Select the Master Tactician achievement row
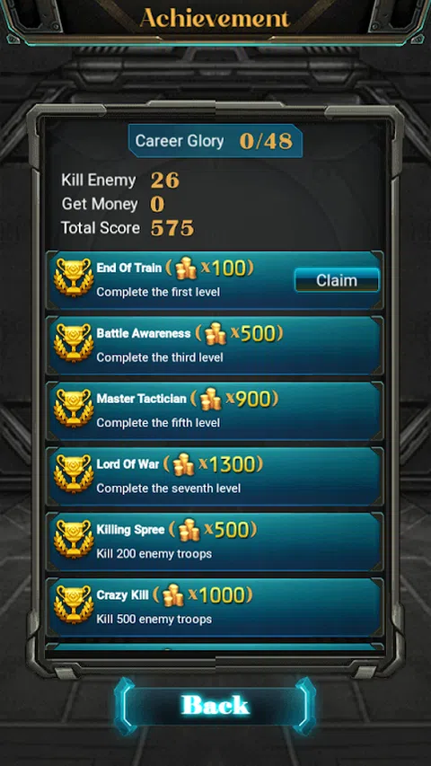 point(215,411)
